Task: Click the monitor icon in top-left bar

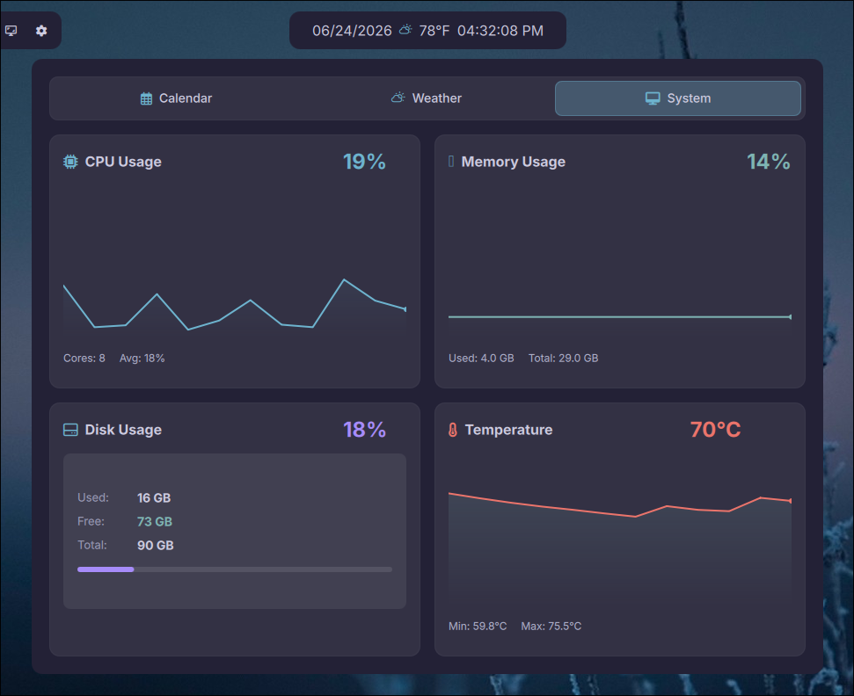Action: (x=11, y=31)
